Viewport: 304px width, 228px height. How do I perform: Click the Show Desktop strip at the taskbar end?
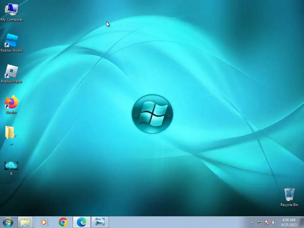(302, 222)
